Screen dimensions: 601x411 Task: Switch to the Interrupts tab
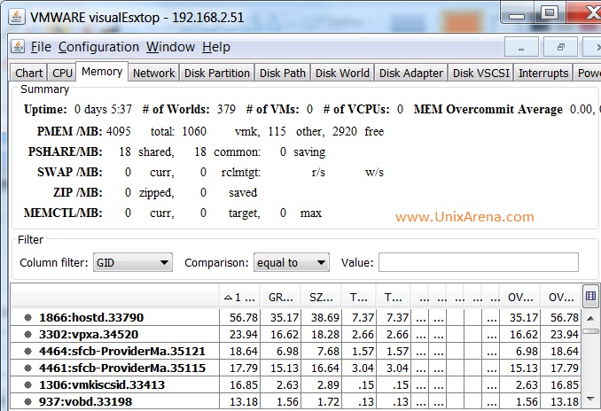[x=543, y=73]
